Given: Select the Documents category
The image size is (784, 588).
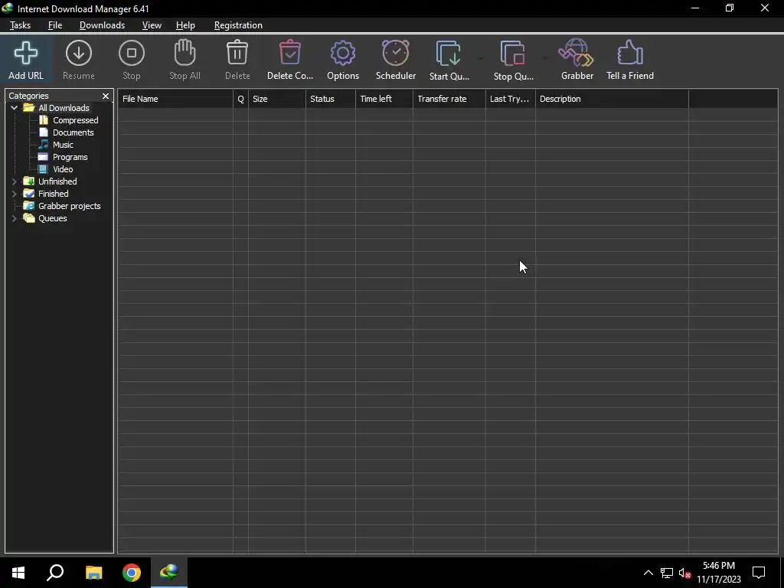Looking at the screenshot, I should click(x=73, y=132).
